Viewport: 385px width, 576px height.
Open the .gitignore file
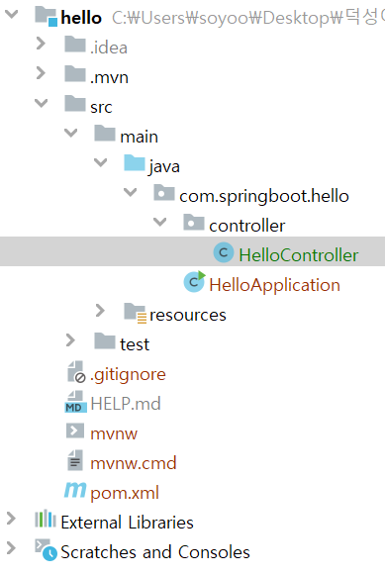coord(129,375)
